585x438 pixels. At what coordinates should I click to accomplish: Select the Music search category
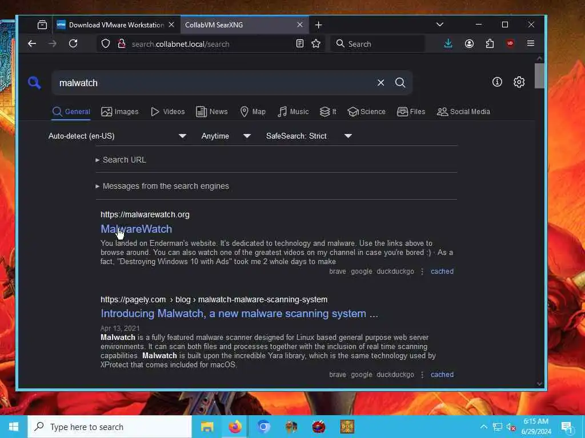tap(293, 111)
